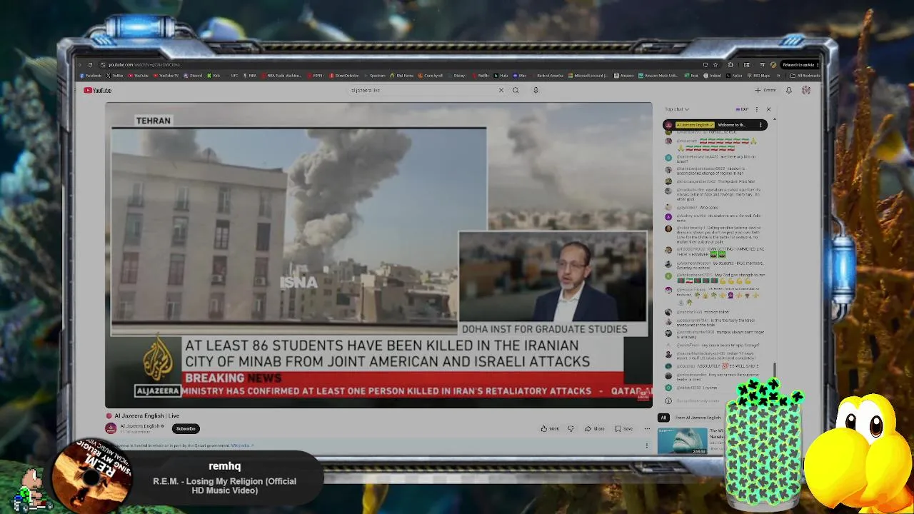This screenshot has height=514, width=914.
Task: Expand the Top chat dropdown
Action: [677, 109]
